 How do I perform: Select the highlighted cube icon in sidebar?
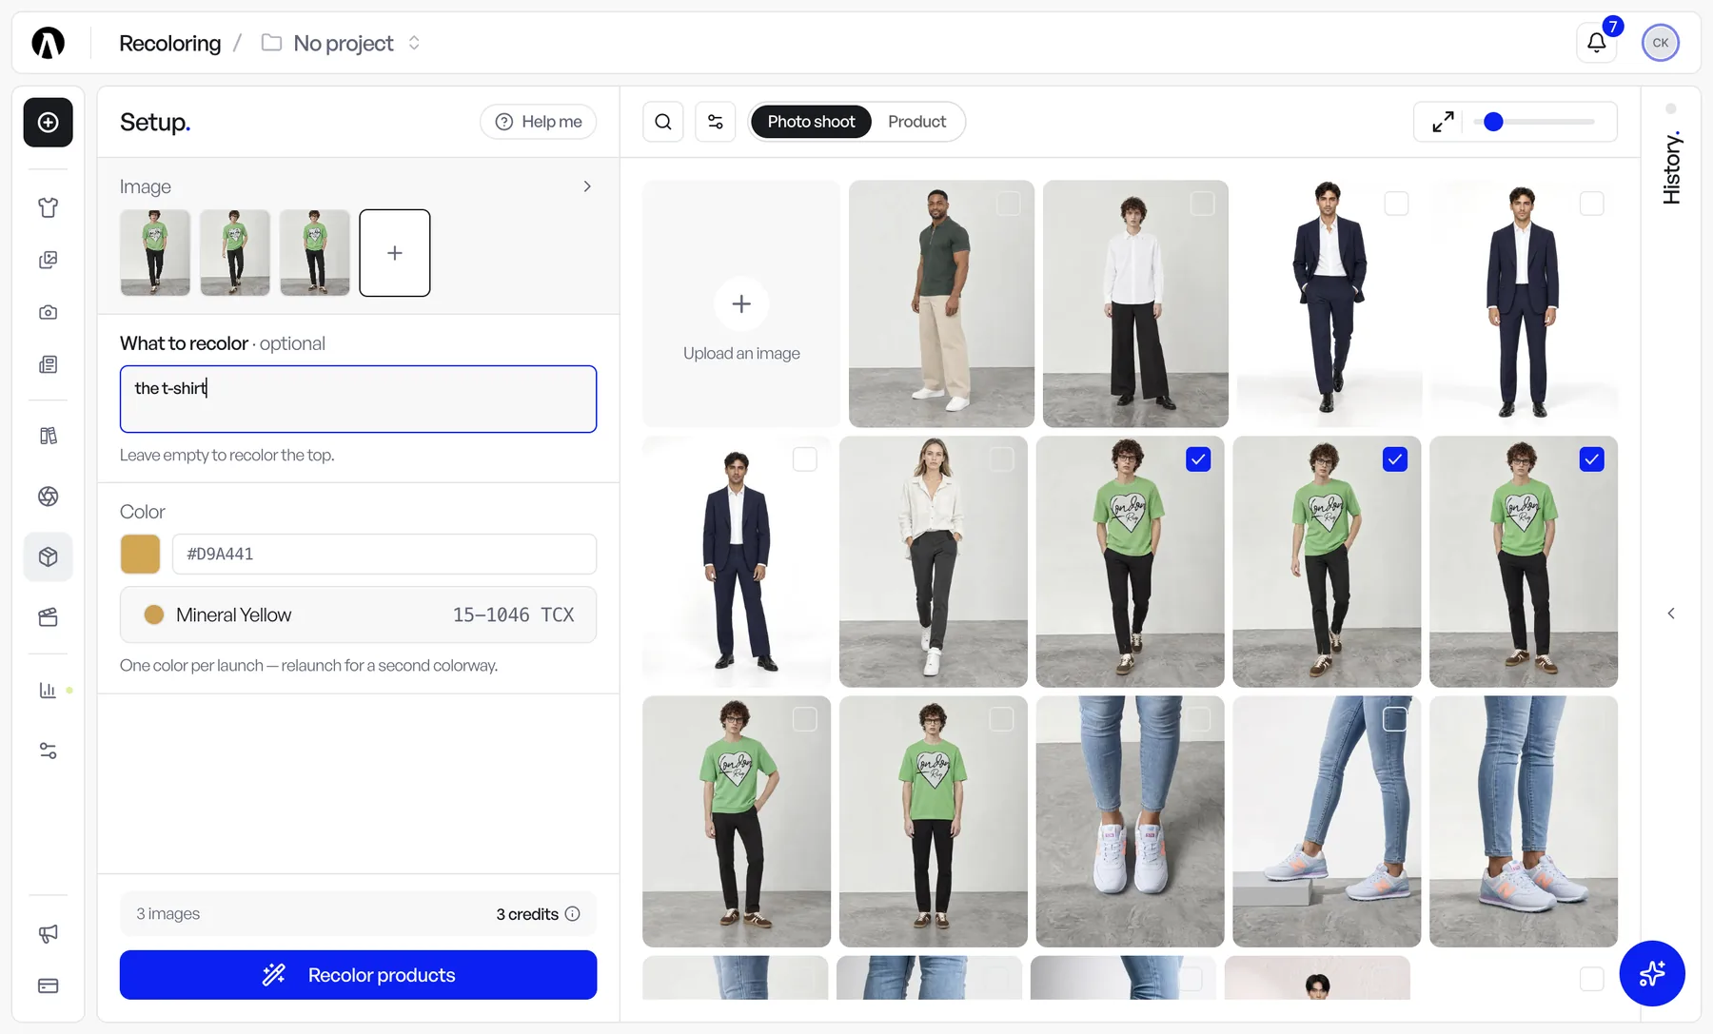[x=49, y=556]
